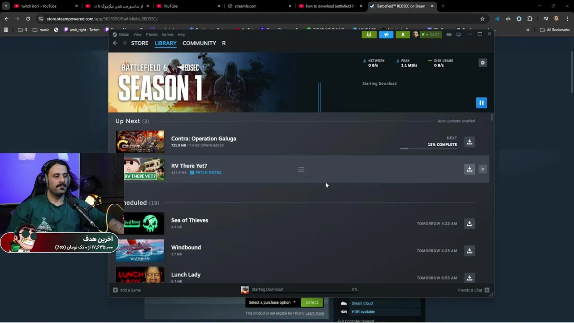Open Chrome three-dot menu
Viewport: 574px width, 323px height.
[x=567, y=19]
